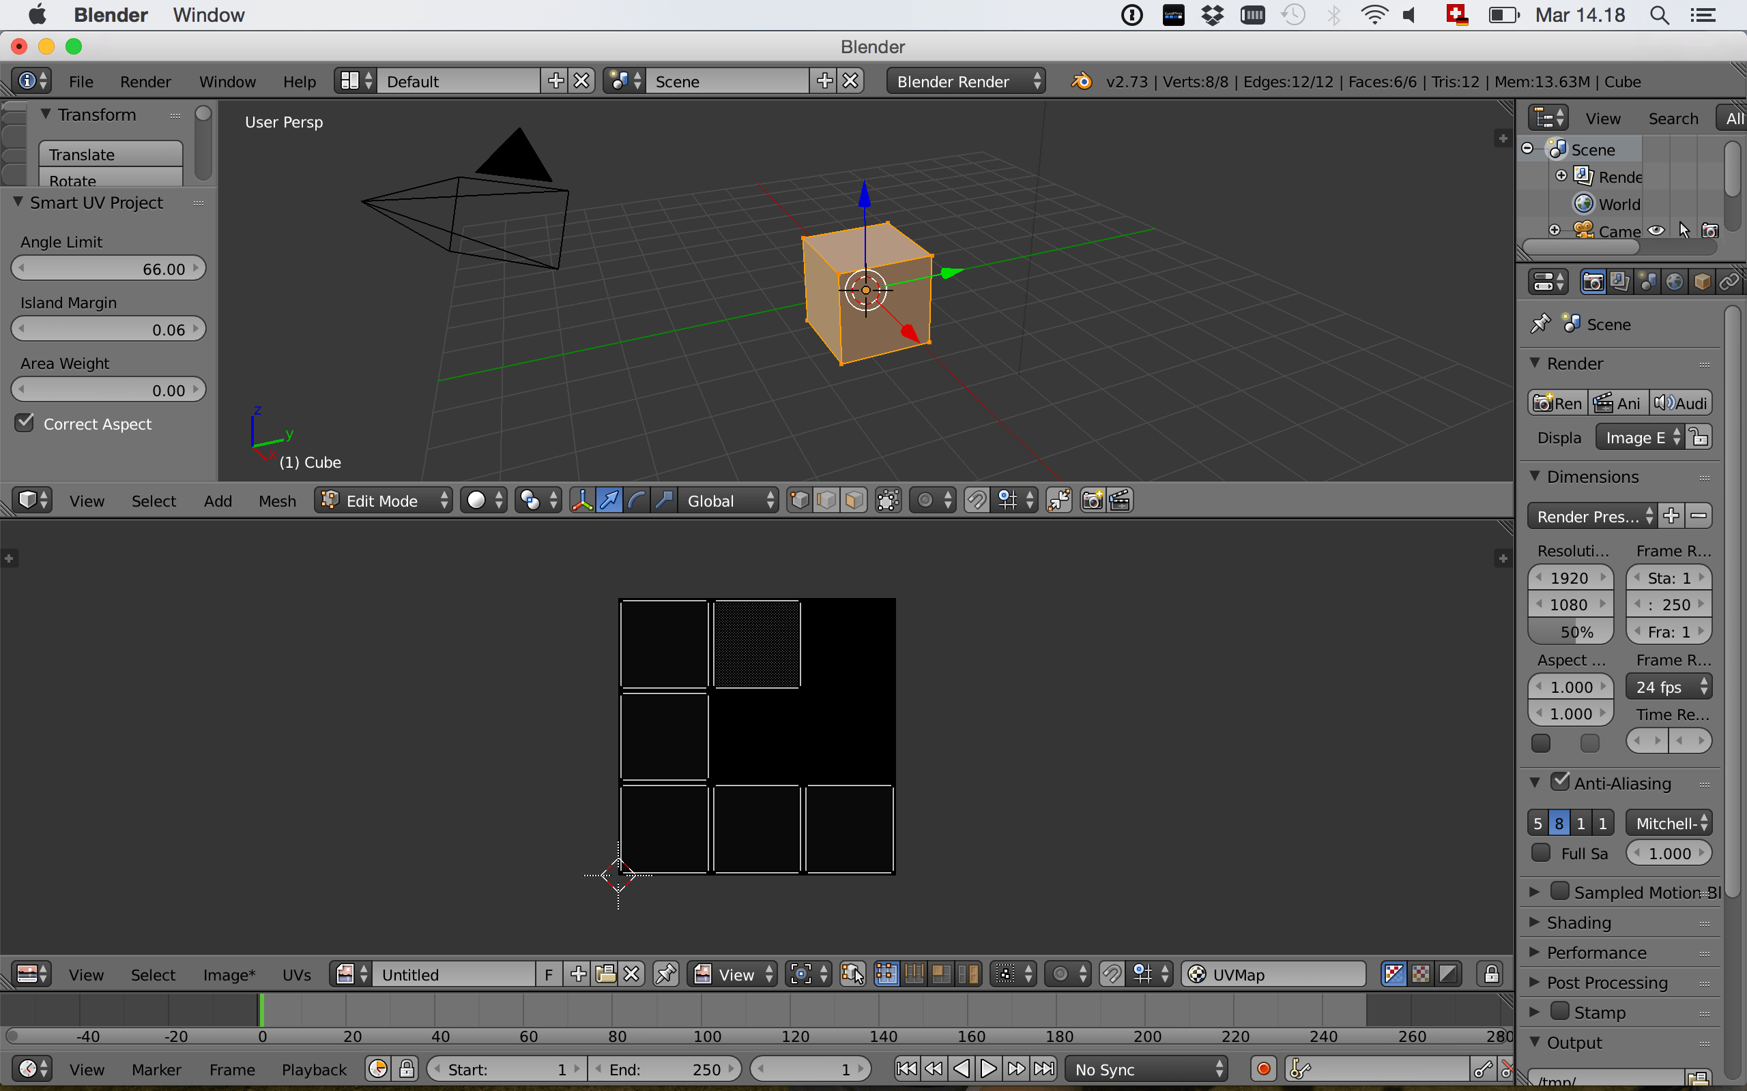Click the Ren button to render
Viewport: 1747px width, 1091px height.
tap(1557, 402)
